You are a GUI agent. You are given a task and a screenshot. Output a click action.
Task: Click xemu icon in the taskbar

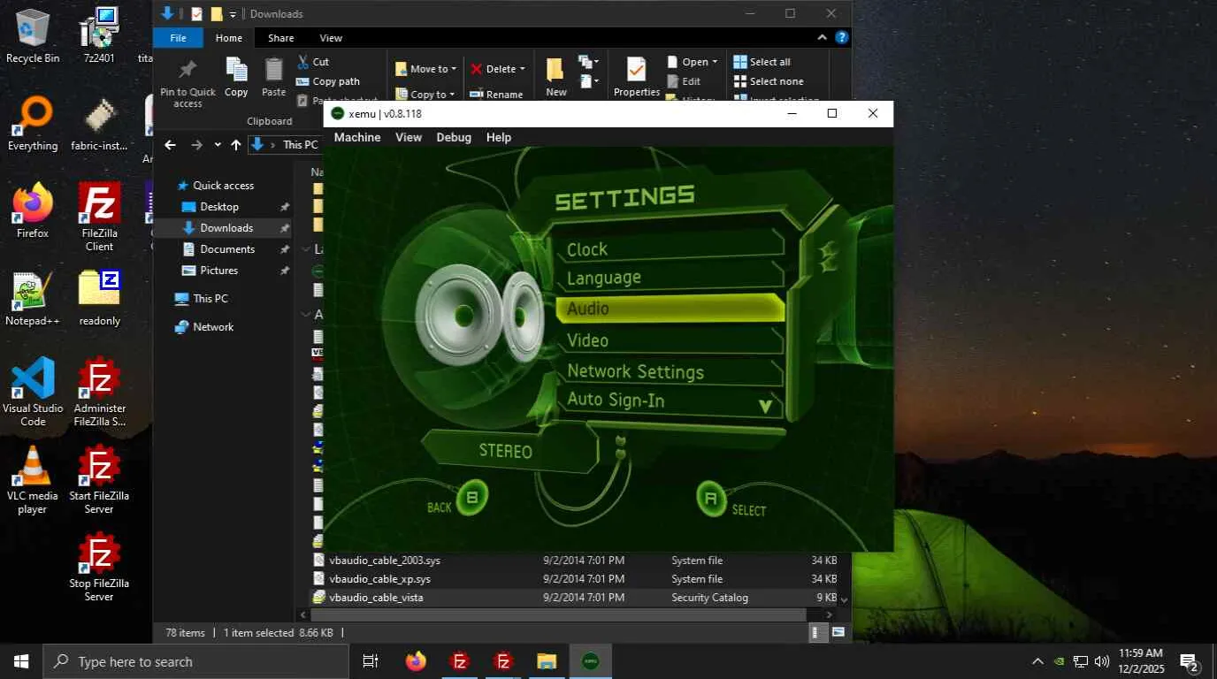click(x=590, y=661)
